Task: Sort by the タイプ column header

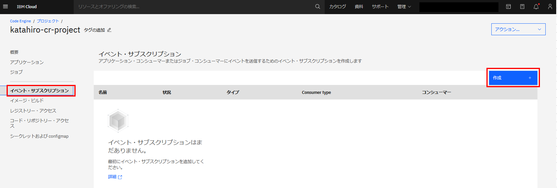Action: 233,92
